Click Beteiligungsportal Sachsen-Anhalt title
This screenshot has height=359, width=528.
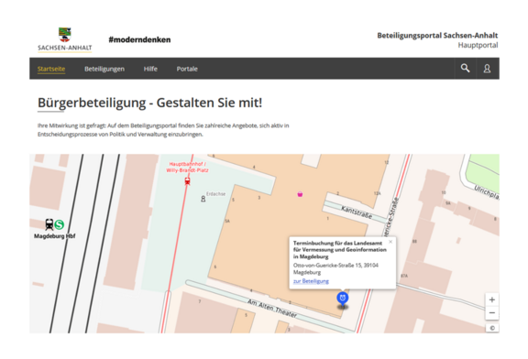[437, 36]
